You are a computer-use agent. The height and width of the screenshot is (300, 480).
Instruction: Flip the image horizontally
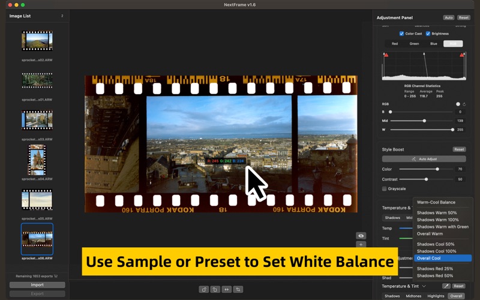point(227,289)
